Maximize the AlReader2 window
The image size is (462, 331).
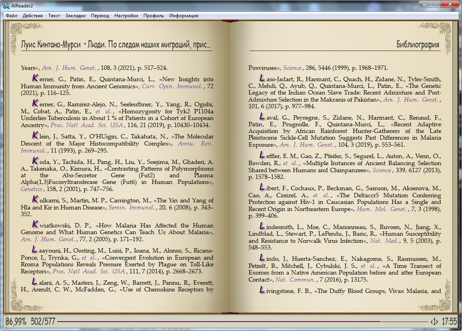tap(435, 4)
